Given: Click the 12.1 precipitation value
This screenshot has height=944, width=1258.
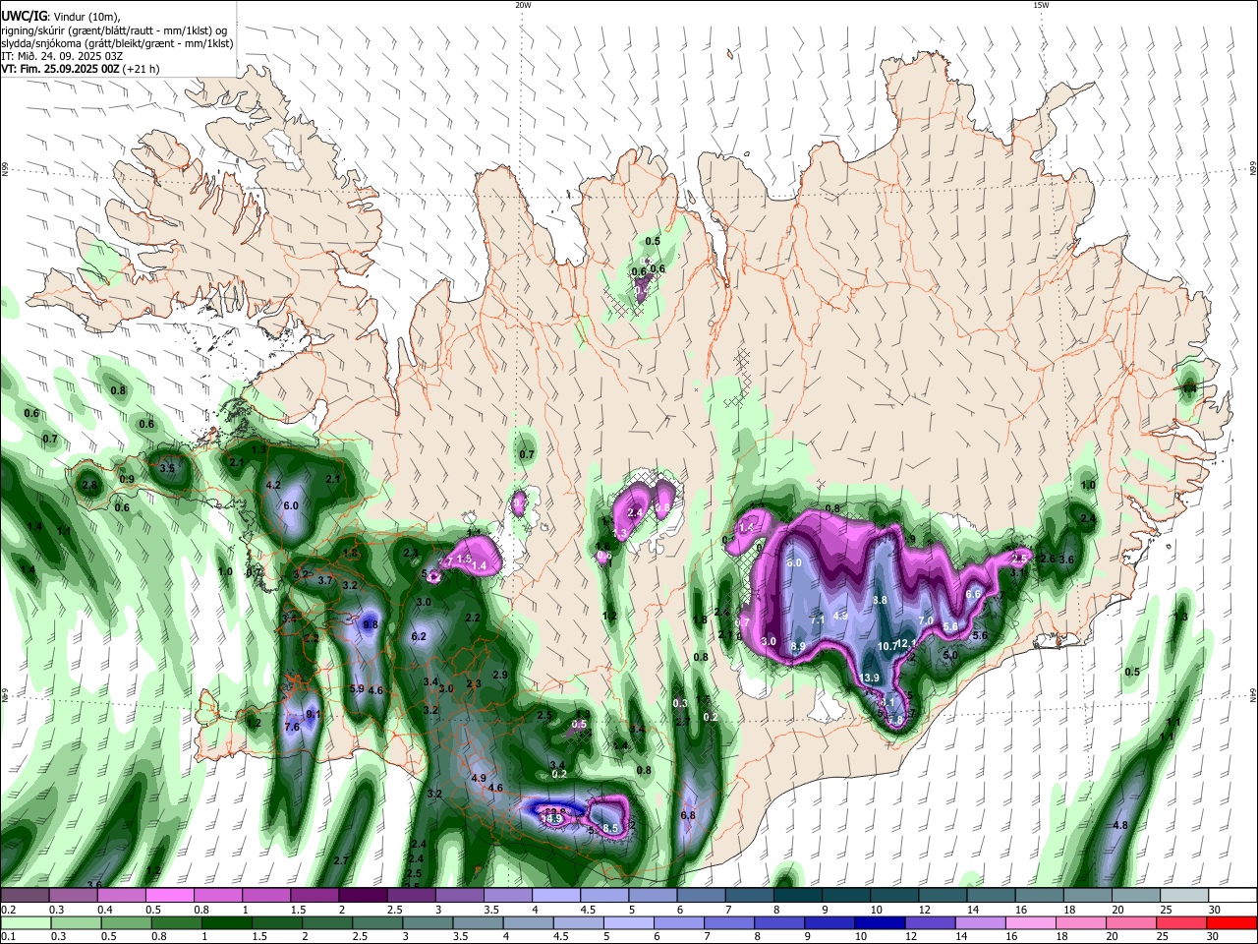Looking at the screenshot, I should (x=907, y=644).
